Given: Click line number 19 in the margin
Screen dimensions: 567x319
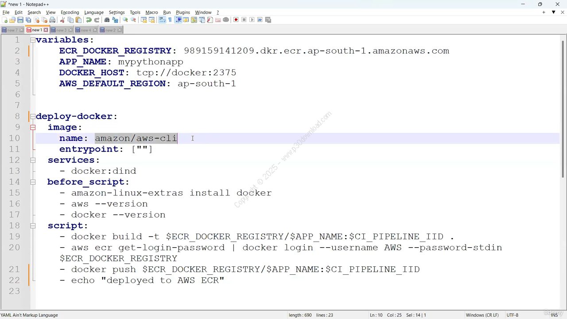Looking at the screenshot, I should click(x=14, y=237).
